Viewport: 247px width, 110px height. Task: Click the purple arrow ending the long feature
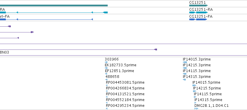(156, 49)
